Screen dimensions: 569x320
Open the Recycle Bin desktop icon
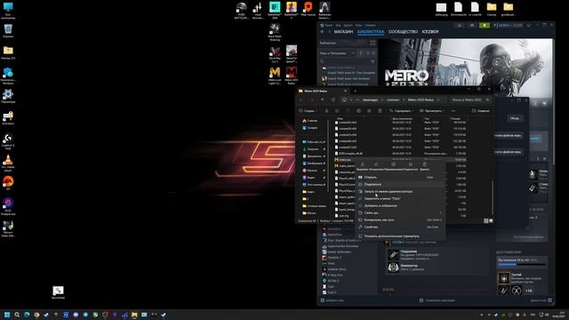[x=8, y=31]
